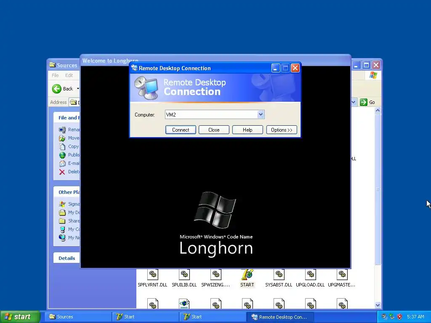The height and width of the screenshot is (323, 431).
Task: Collapse the File and Folder Tasks header
Action: click(x=67, y=118)
